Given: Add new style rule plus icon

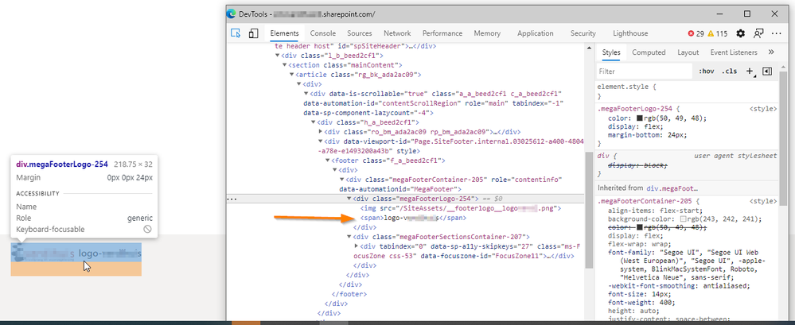Looking at the screenshot, I should (750, 72).
